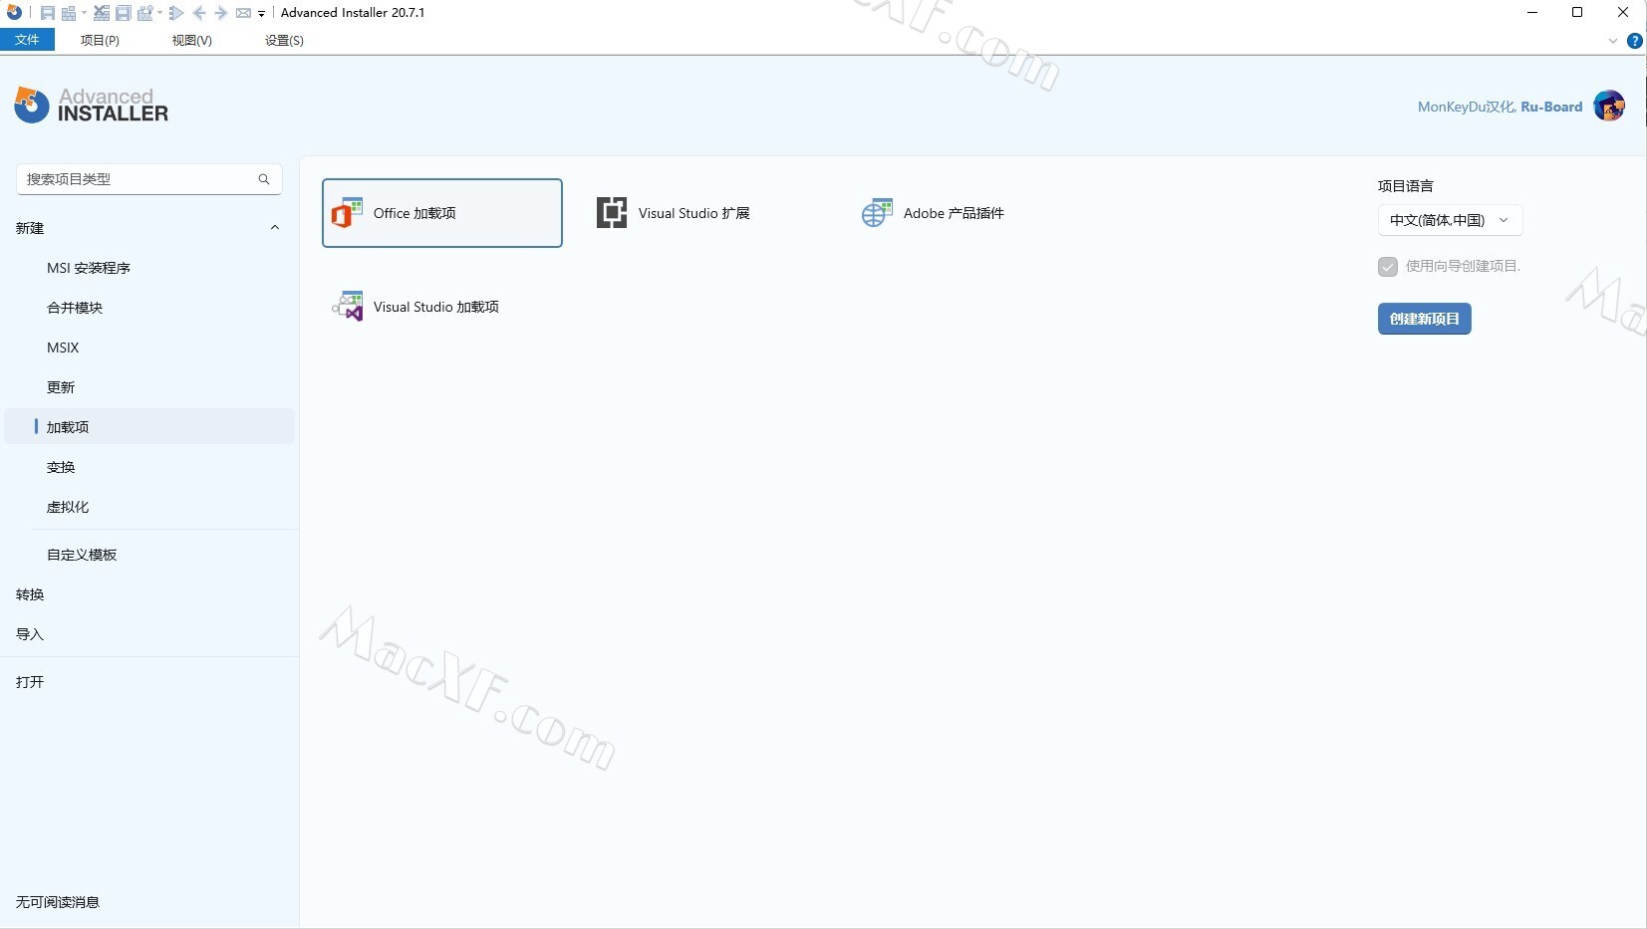Open the 文件 menu

coord(27,40)
